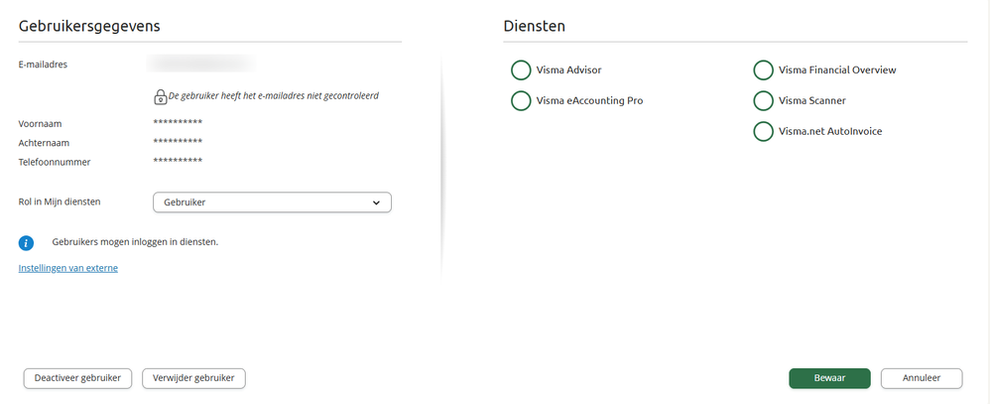Toggle Visma.net AutoInvoice service
This screenshot has height=404, width=990.
pos(763,131)
